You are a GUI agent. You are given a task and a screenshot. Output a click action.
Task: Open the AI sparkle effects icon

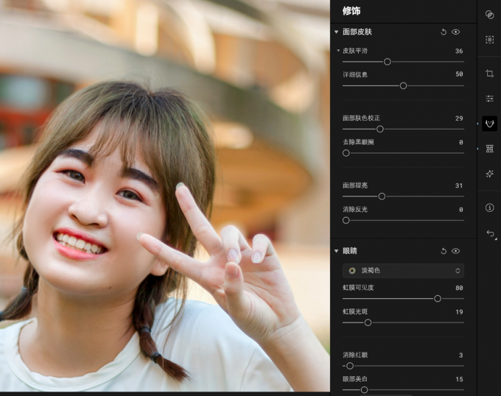489,174
